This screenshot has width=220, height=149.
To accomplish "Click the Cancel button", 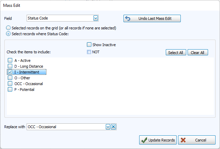I will click(x=196, y=140).
